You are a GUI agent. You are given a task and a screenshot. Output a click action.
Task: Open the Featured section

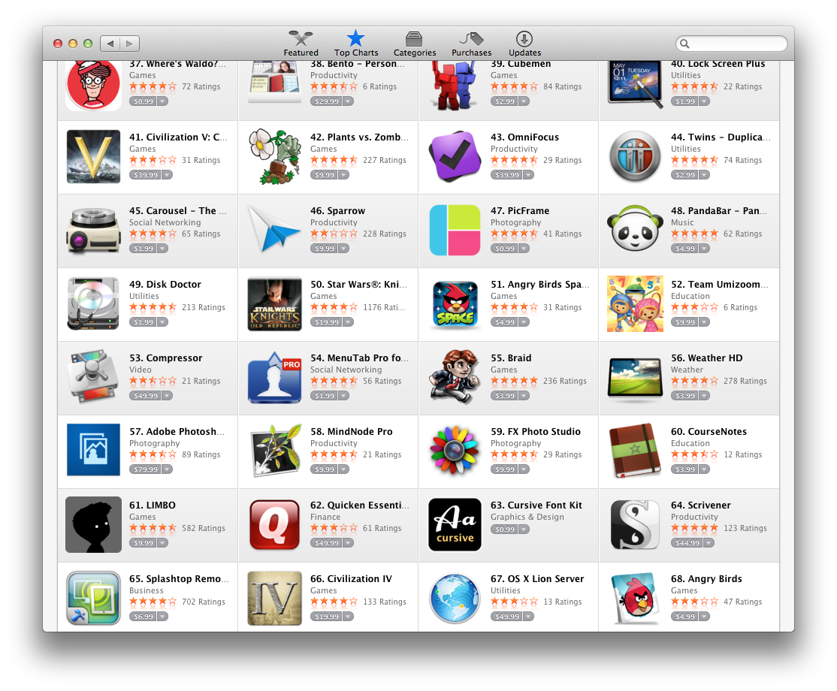pyautogui.click(x=301, y=44)
